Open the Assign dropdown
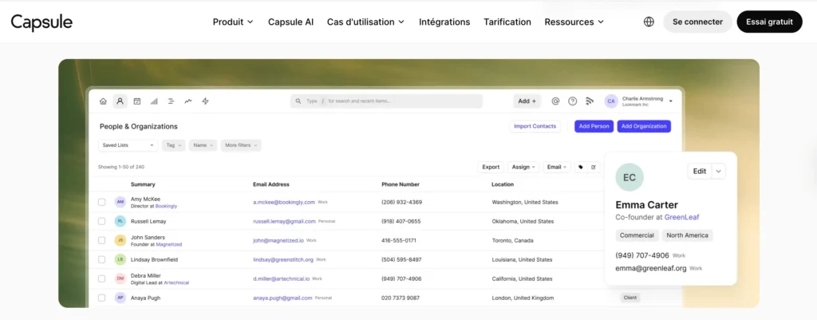The image size is (817, 320). coord(523,167)
